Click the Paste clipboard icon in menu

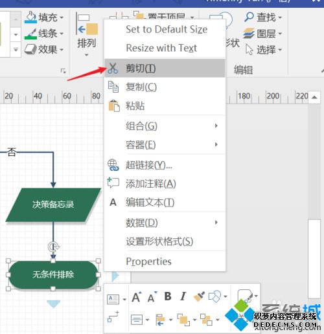(114, 106)
